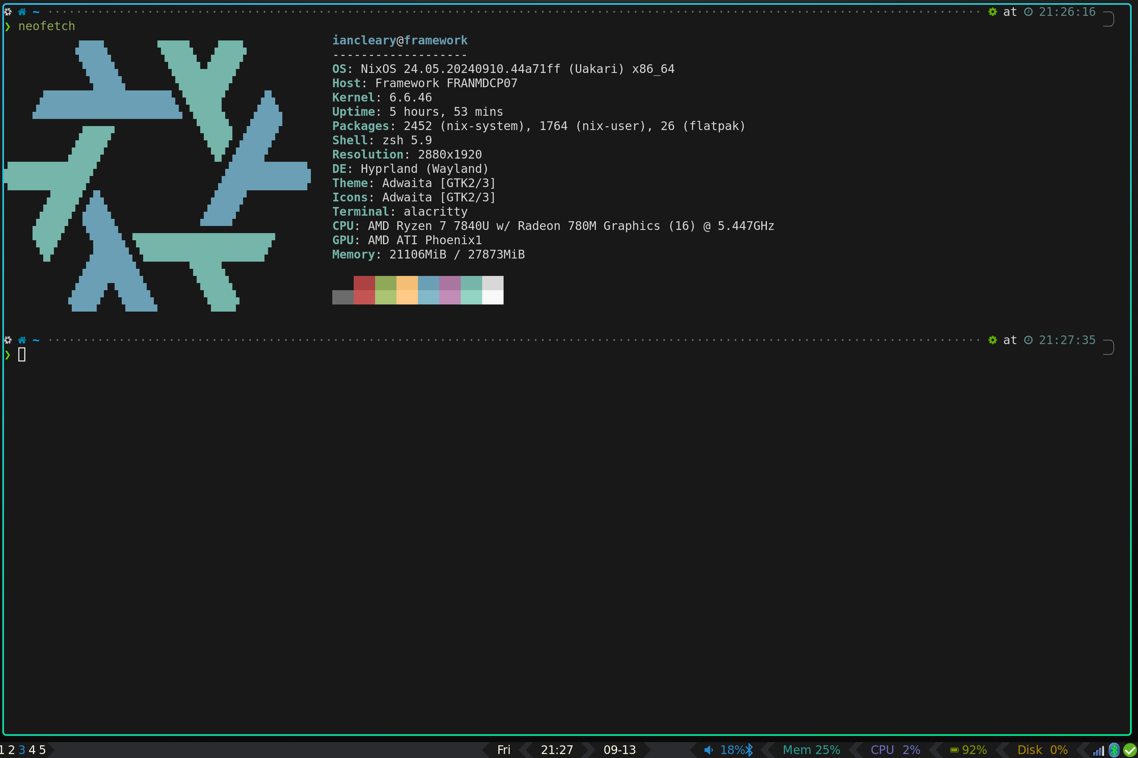Click the 21:27:35 timestamp on the second prompt

click(1067, 340)
